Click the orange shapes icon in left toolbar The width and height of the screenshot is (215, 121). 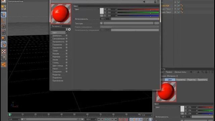click(3, 64)
